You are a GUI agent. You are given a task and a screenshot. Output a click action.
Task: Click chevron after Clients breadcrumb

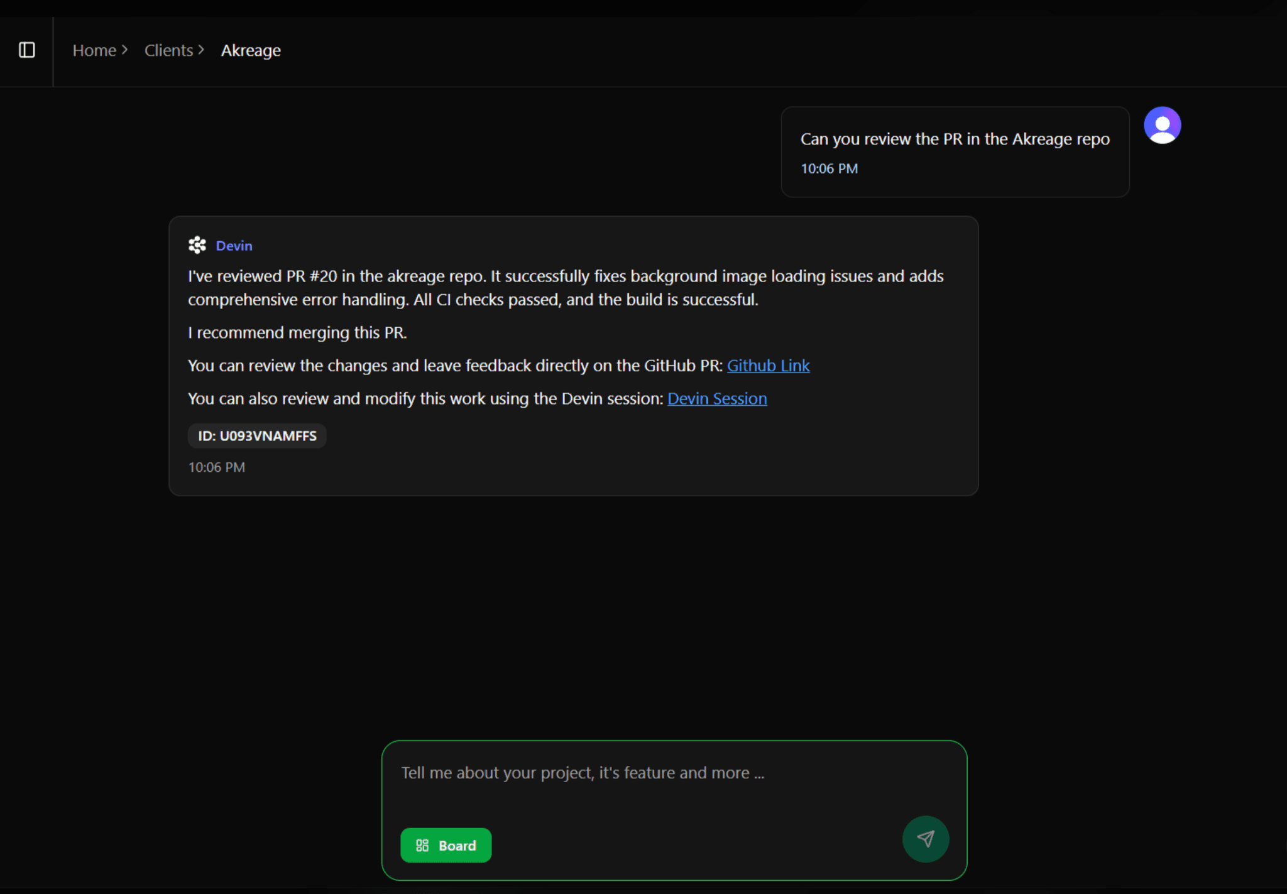[201, 50]
